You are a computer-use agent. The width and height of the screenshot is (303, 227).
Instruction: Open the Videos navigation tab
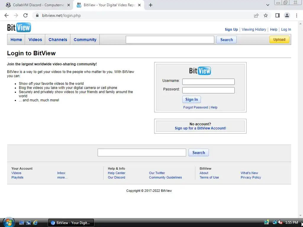tap(35, 40)
